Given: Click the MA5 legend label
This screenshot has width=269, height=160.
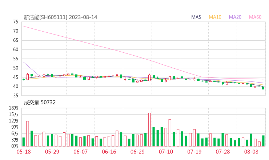Looking at the screenshot, I should click(x=196, y=17).
